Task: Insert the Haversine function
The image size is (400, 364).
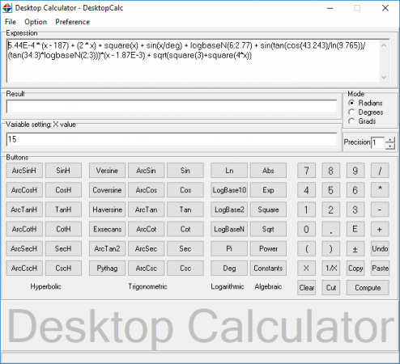Action: click(107, 210)
